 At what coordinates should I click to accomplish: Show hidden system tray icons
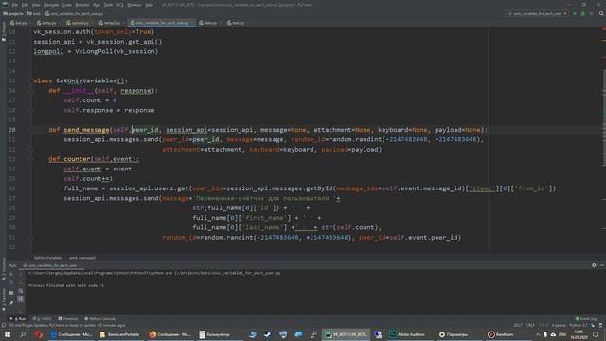538,334
